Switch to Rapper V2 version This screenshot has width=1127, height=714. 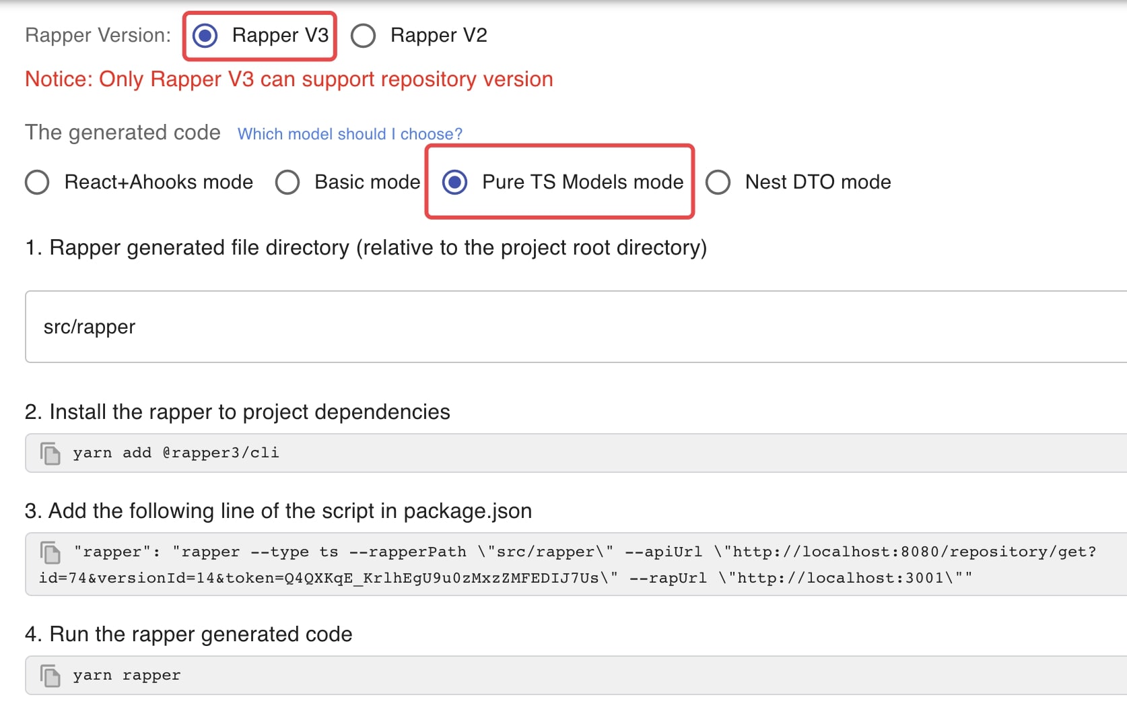tap(364, 35)
